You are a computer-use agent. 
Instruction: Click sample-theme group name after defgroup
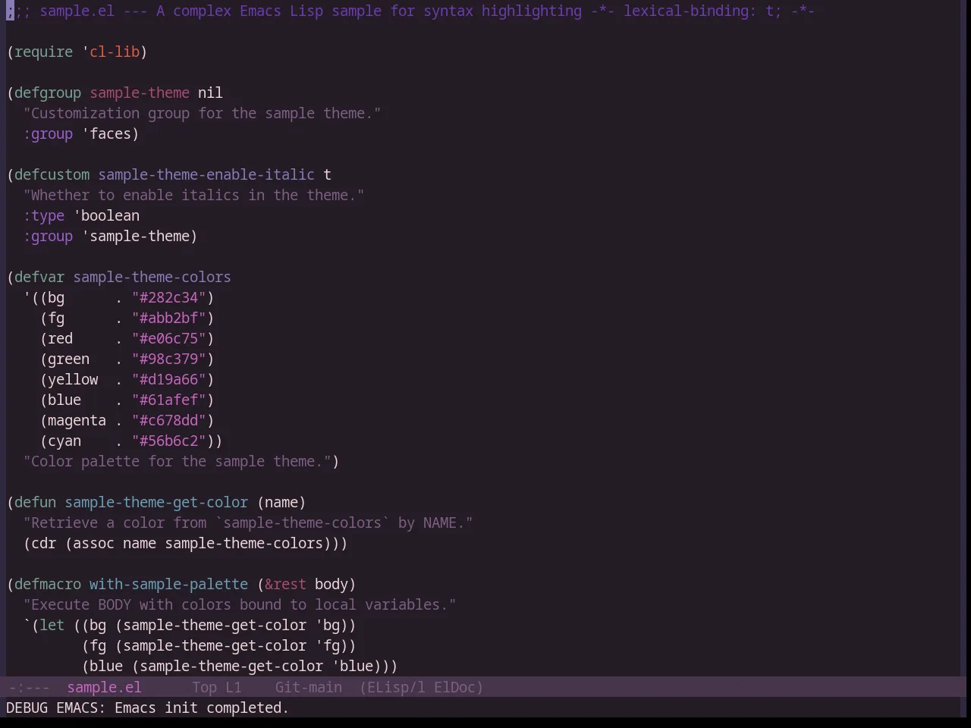coord(140,93)
